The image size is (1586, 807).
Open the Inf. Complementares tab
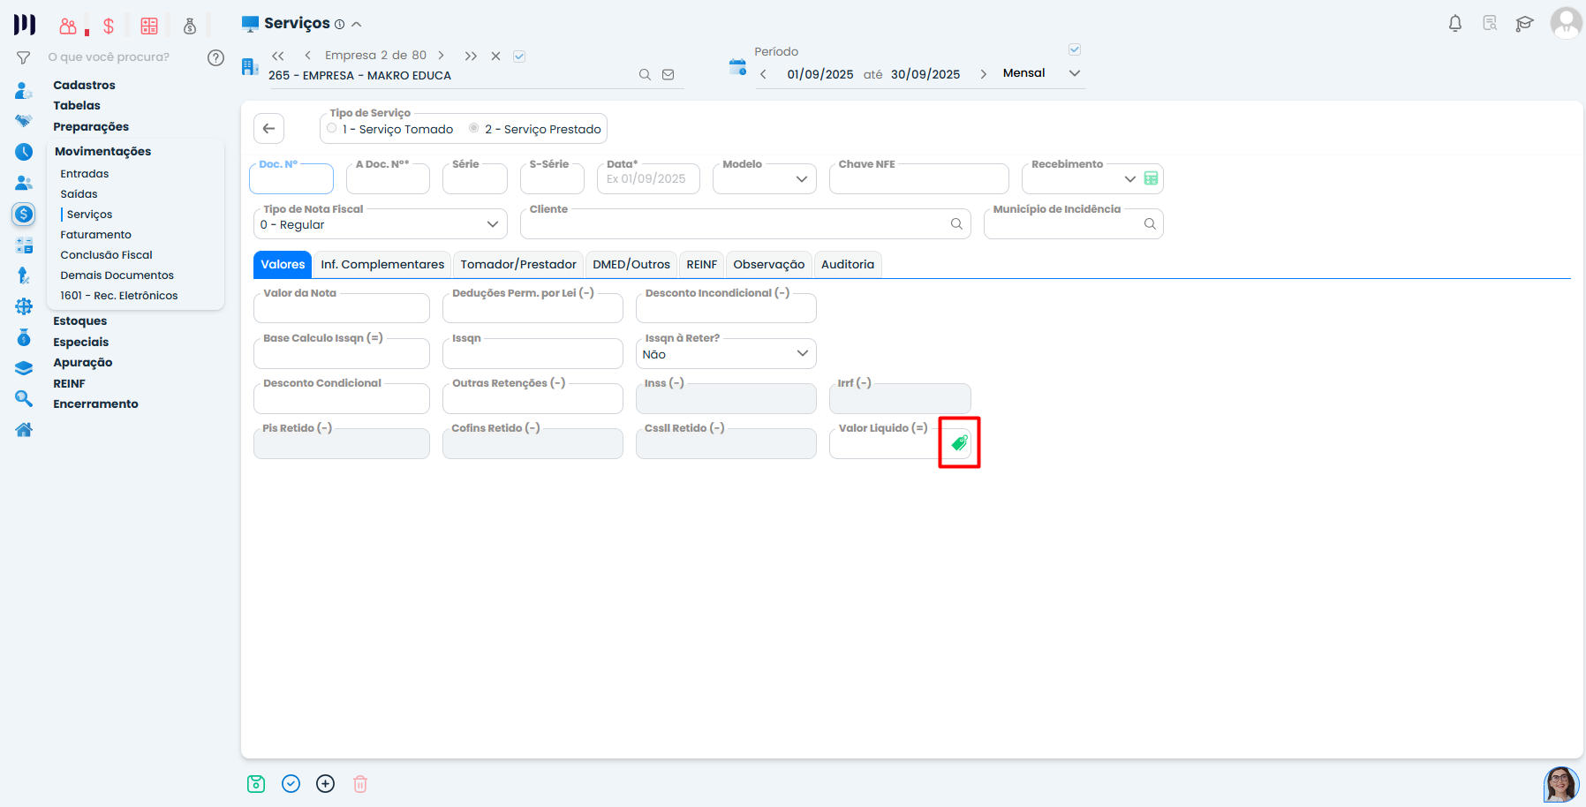click(x=382, y=264)
